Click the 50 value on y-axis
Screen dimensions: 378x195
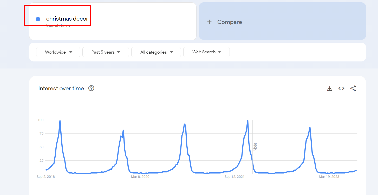[x=41, y=147]
